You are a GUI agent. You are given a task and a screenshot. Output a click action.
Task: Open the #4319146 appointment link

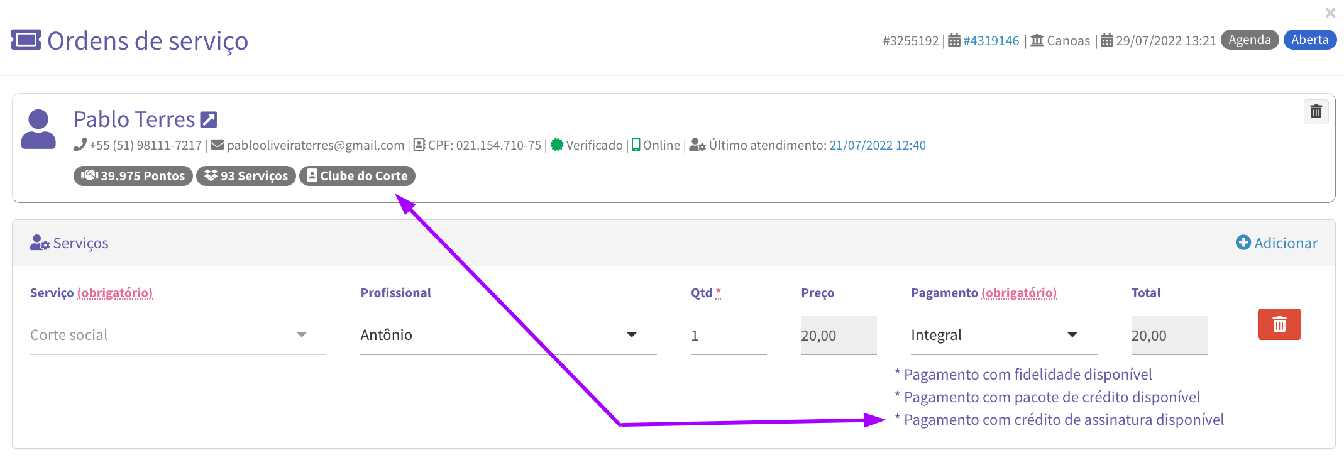click(x=991, y=41)
